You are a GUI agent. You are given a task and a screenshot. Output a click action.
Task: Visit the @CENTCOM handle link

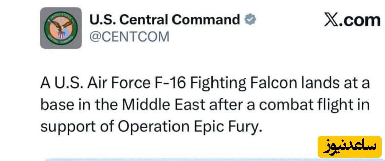point(129,36)
